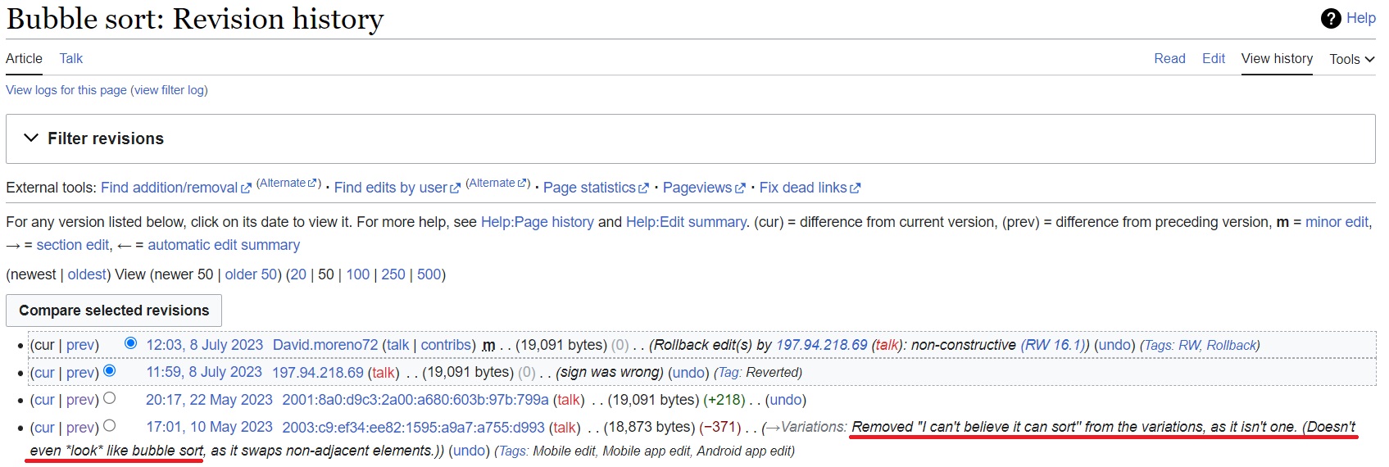Select radio button for 20:17, 22 May 2023 revision
Image resolution: width=1389 pixels, height=467 pixels.
click(109, 398)
